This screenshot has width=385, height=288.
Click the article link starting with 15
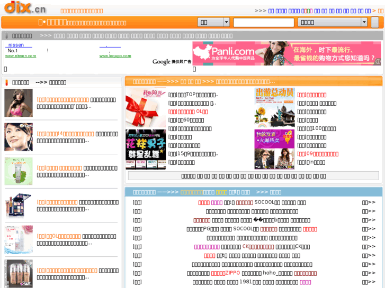click(193, 154)
